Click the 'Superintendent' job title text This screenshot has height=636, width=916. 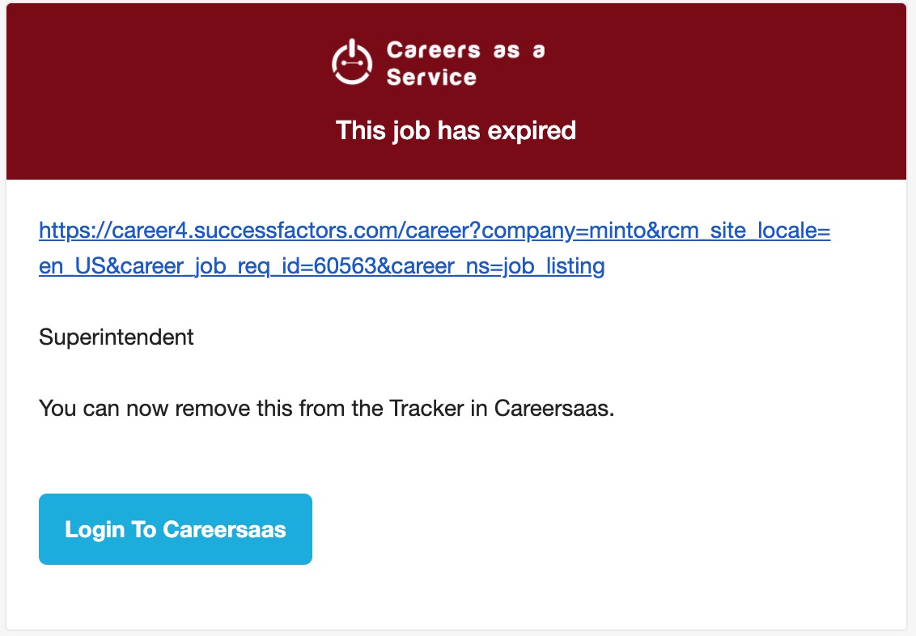coord(117,337)
